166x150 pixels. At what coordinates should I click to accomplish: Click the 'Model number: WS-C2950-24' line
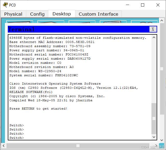click(x=35, y=71)
